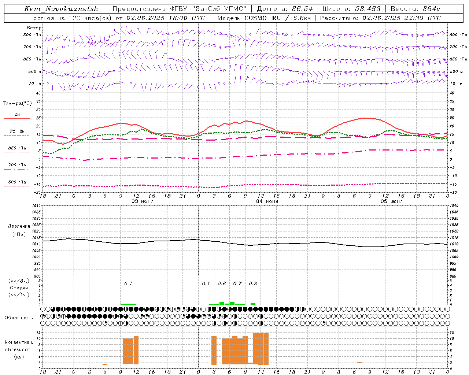The width and height of the screenshot is (469, 375).
Task: Click the 'Широта: 53.483' header field
Action: (351, 9)
